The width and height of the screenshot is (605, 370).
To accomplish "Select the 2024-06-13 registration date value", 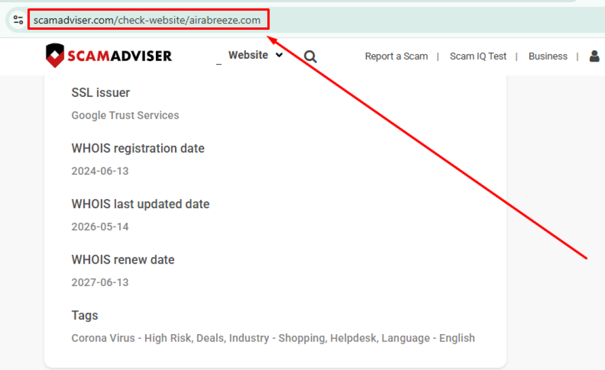I will coord(100,171).
